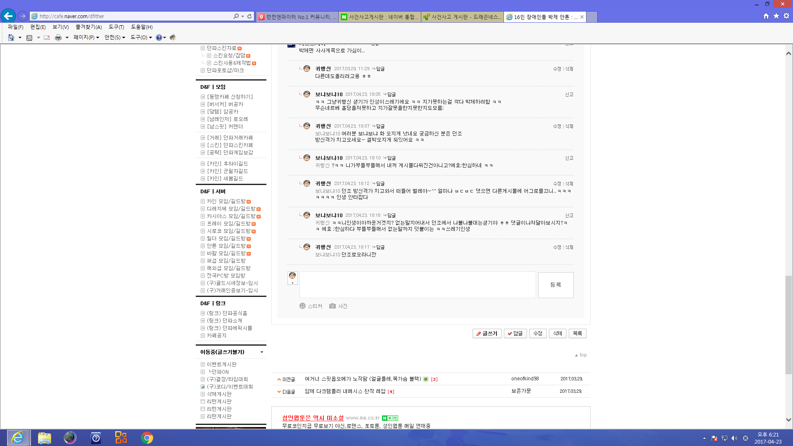Screen dimensions: 793x446
Task: Click inside the comment text input box
Action: coord(417,285)
